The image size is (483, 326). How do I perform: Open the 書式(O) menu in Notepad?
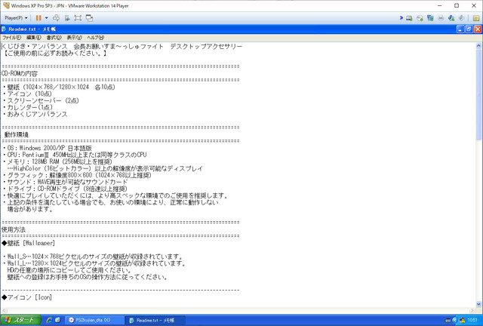coord(54,37)
